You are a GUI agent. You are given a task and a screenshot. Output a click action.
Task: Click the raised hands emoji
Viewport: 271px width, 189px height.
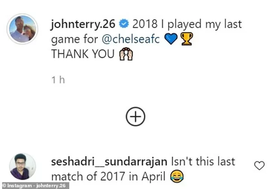pos(126,54)
